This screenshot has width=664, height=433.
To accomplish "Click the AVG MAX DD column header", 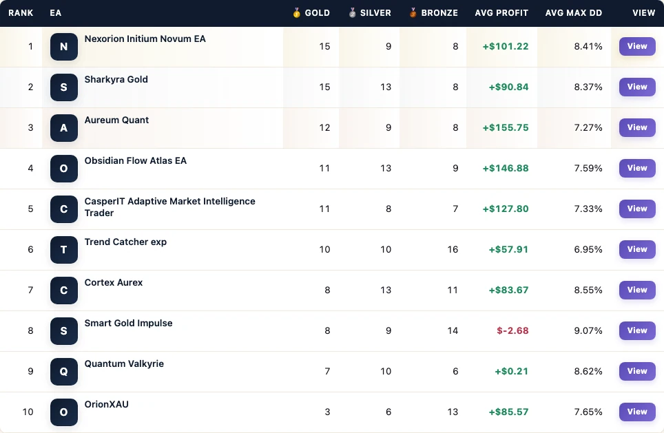I will pyautogui.click(x=574, y=13).
